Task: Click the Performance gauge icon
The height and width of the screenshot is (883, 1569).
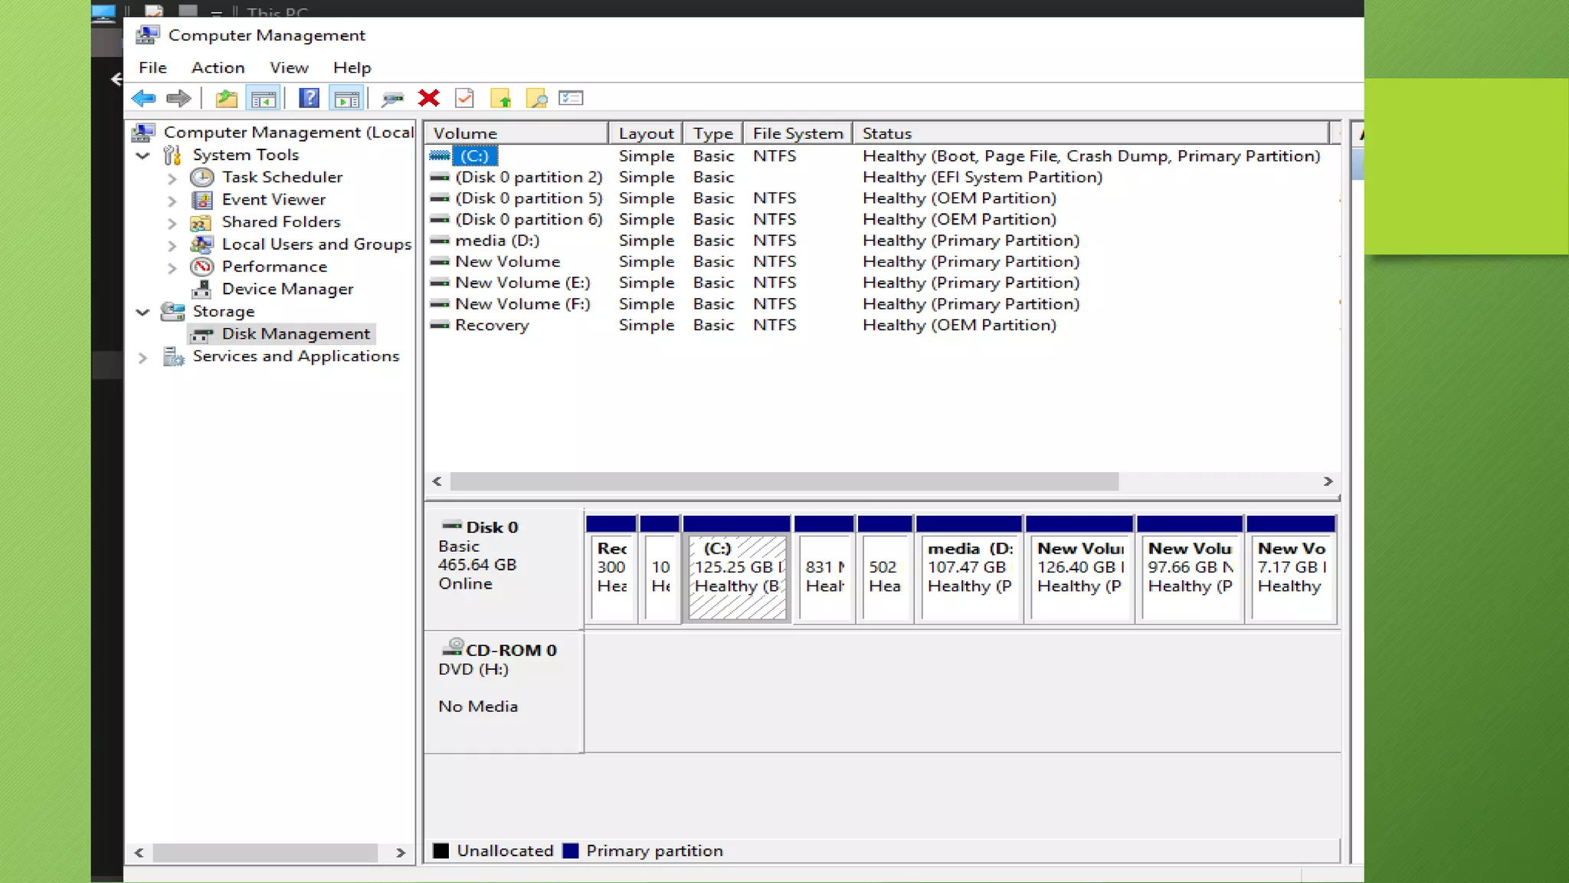Action: click(202, 267)
